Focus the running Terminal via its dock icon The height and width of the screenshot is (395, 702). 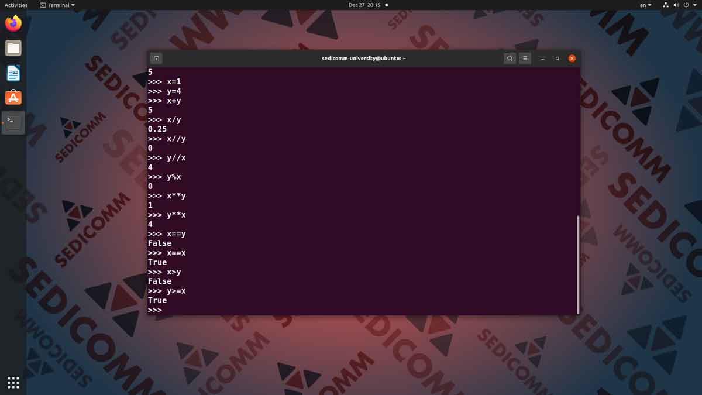(13, 122)
